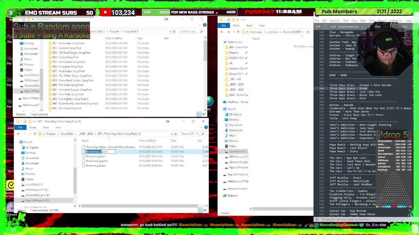Image resolution: width=419 pixels, height=235 pixels.
Task: Open Downloads in Three Days Grace window sidebar
Action: click(32, 163)
